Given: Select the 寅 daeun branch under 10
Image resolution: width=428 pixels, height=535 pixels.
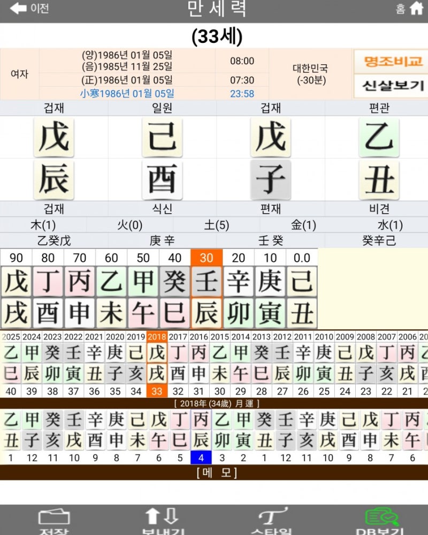Looking at the screenshot, I should coord(270,313).
